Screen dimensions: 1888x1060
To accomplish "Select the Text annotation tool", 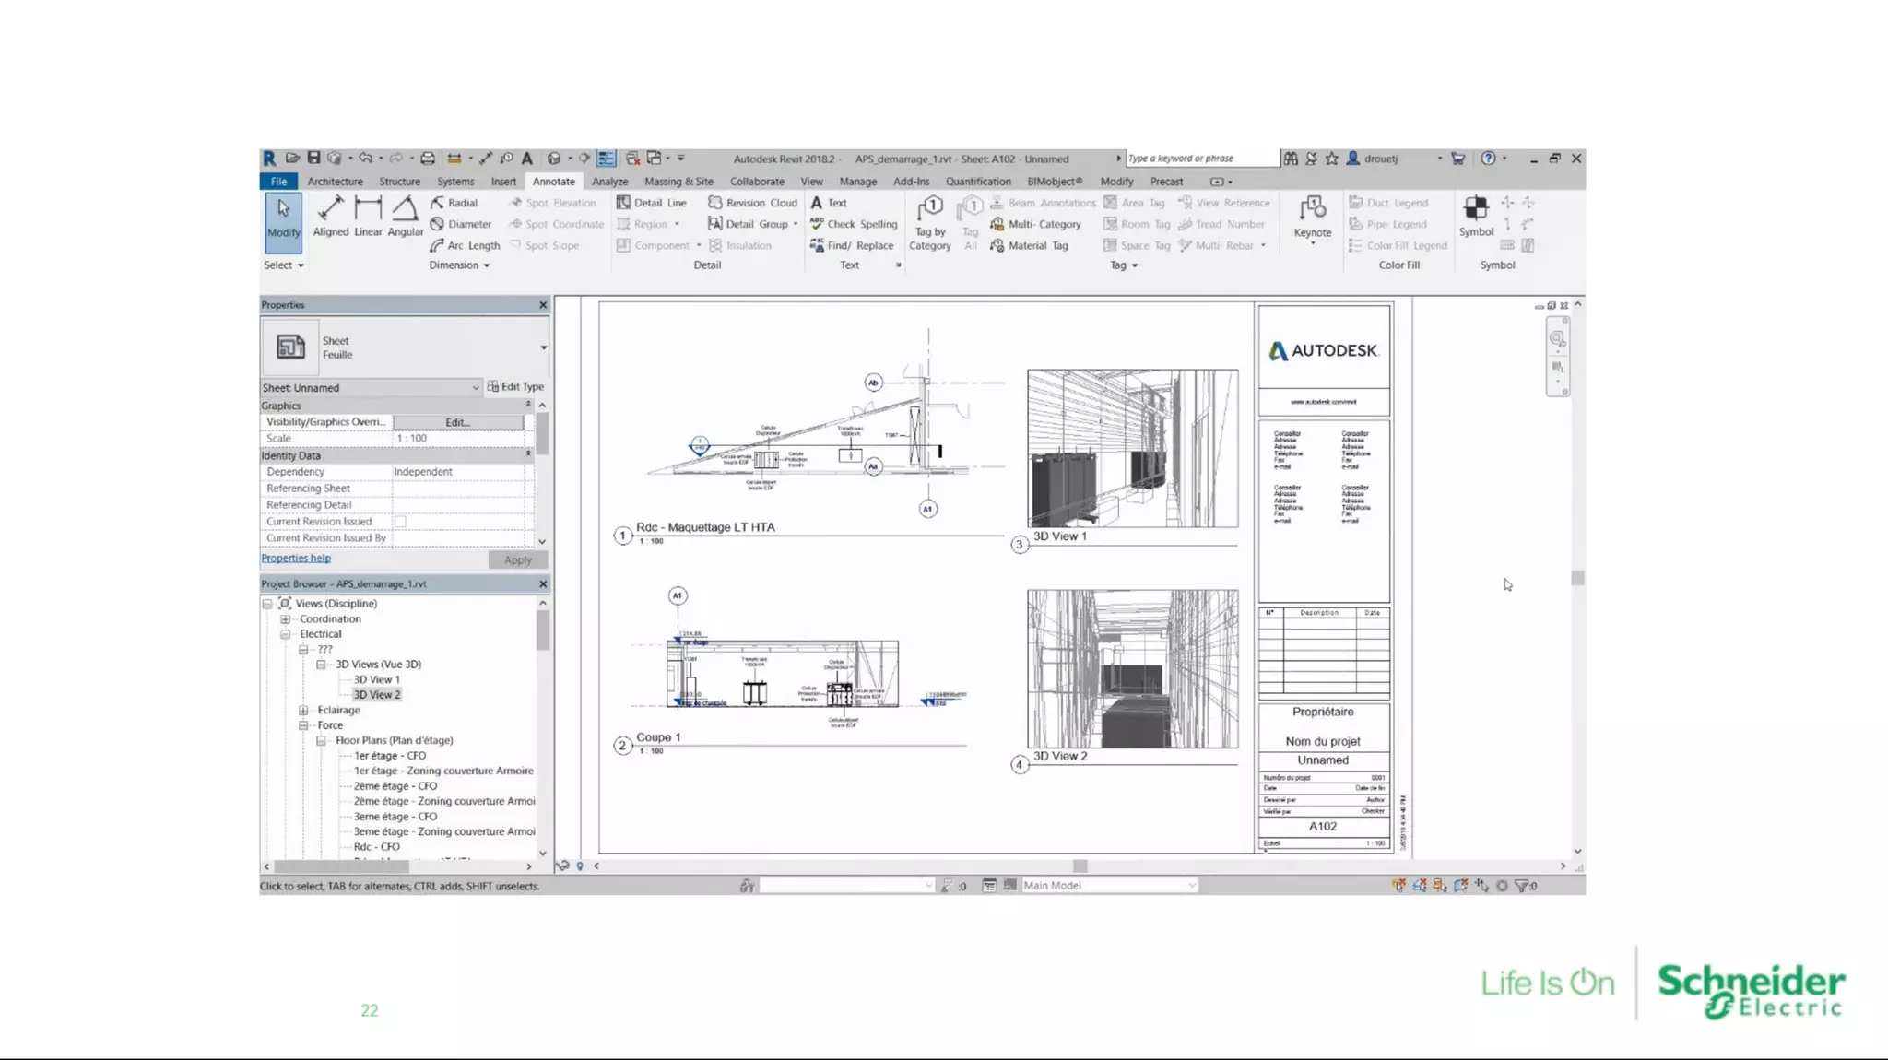I will [828, 203].
